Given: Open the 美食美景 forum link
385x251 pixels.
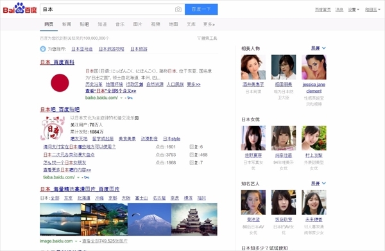Looking at the screenshot, I should 127,139.
